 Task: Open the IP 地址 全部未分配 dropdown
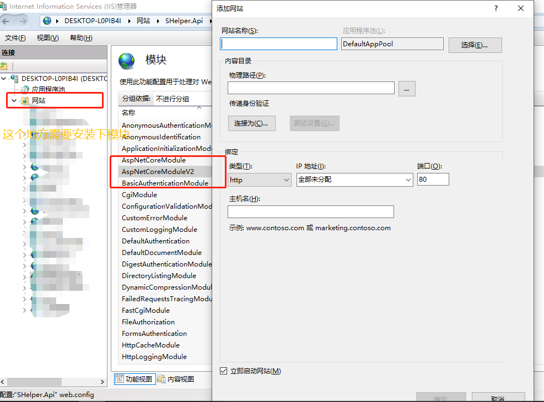click(x=354, y=180)
